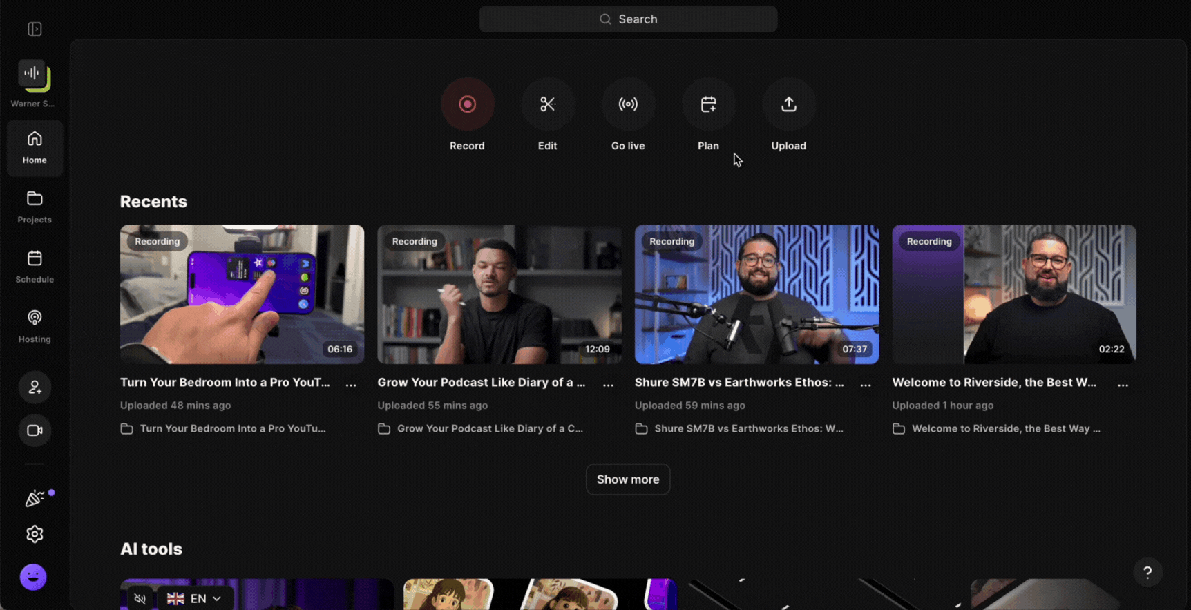1191x610 pixels.
Task: Open the settings gear icon
Action: pos(35,534)
